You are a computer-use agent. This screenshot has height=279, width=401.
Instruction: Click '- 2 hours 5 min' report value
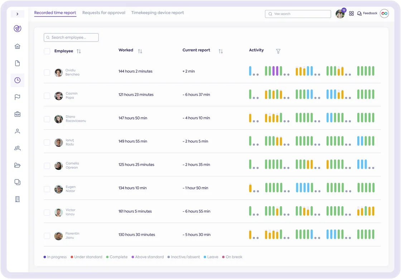pos(195,141)
